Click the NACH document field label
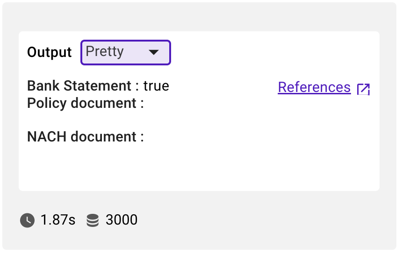The width and height of the screenshot is (402, 254). click(x=86, y=136)
